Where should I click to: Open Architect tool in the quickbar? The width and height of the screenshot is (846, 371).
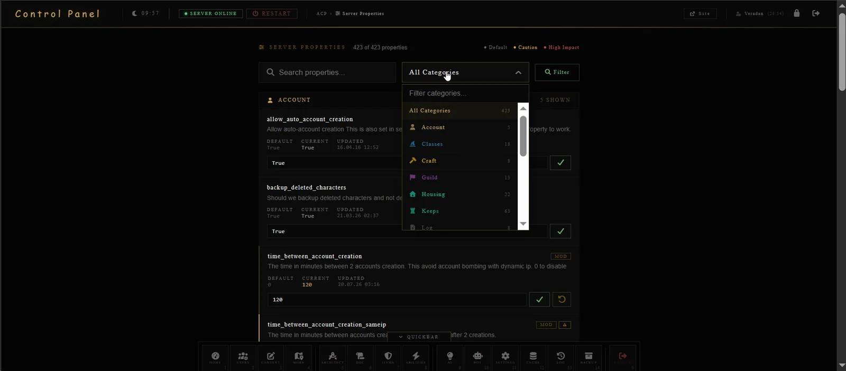(x=333, y=358)
